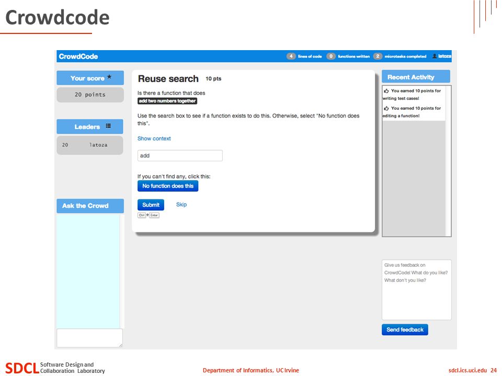Click the functions written counter badge
502x376 pixels.
tap(330, 56)
